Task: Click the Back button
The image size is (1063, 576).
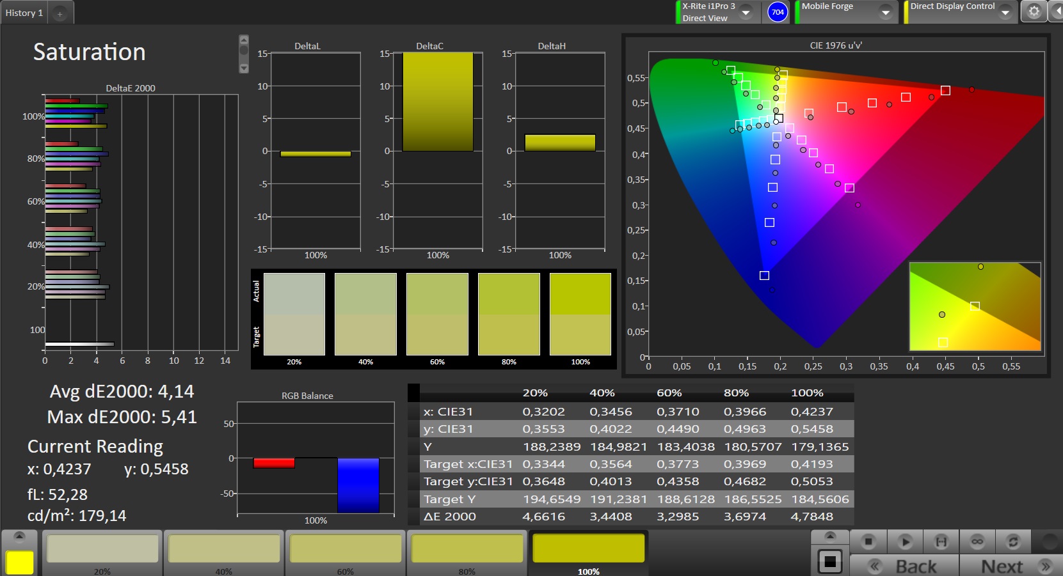Action: coord(904,566)
